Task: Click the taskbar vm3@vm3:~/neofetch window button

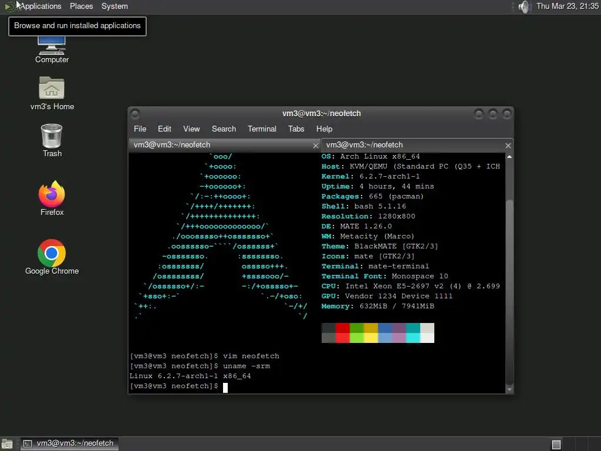Action: click(69, 444)
